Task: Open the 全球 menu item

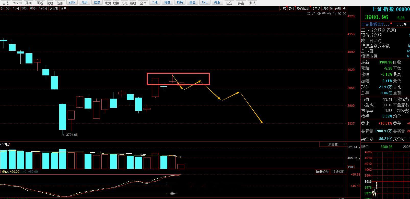Action: [x=143, y=3]
